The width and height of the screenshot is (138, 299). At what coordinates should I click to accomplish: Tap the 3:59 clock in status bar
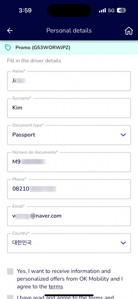click(x=25, y=10)
